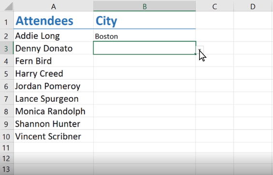The height and width of the screenshot is (175, 273).
Task: Click empty City cell next to Fern Bird
Action: pyautogui.click(x=144, y=61)
